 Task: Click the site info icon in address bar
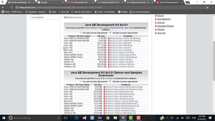pyautogui.click(x=17, y=7)
